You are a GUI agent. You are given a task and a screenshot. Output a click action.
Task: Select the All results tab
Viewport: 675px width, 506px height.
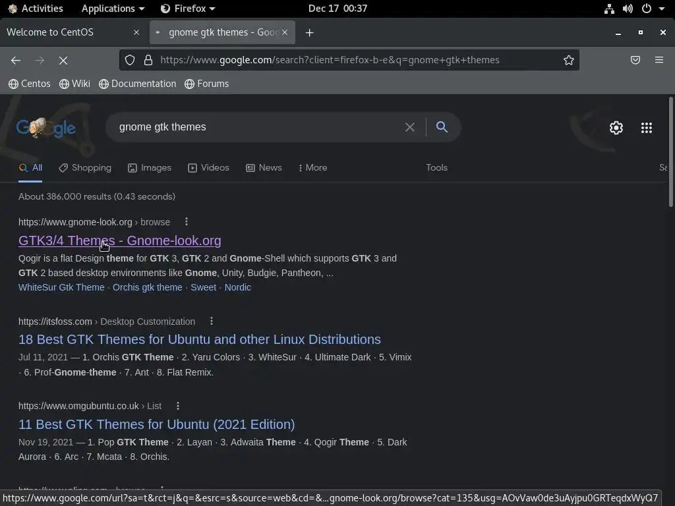click(30, 168)
